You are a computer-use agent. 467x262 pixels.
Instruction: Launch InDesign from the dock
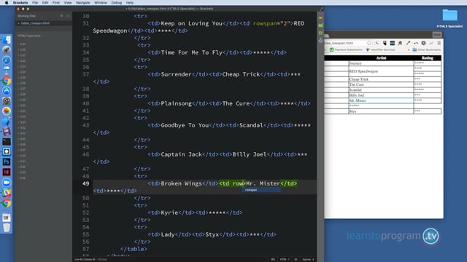pos(7,172)
